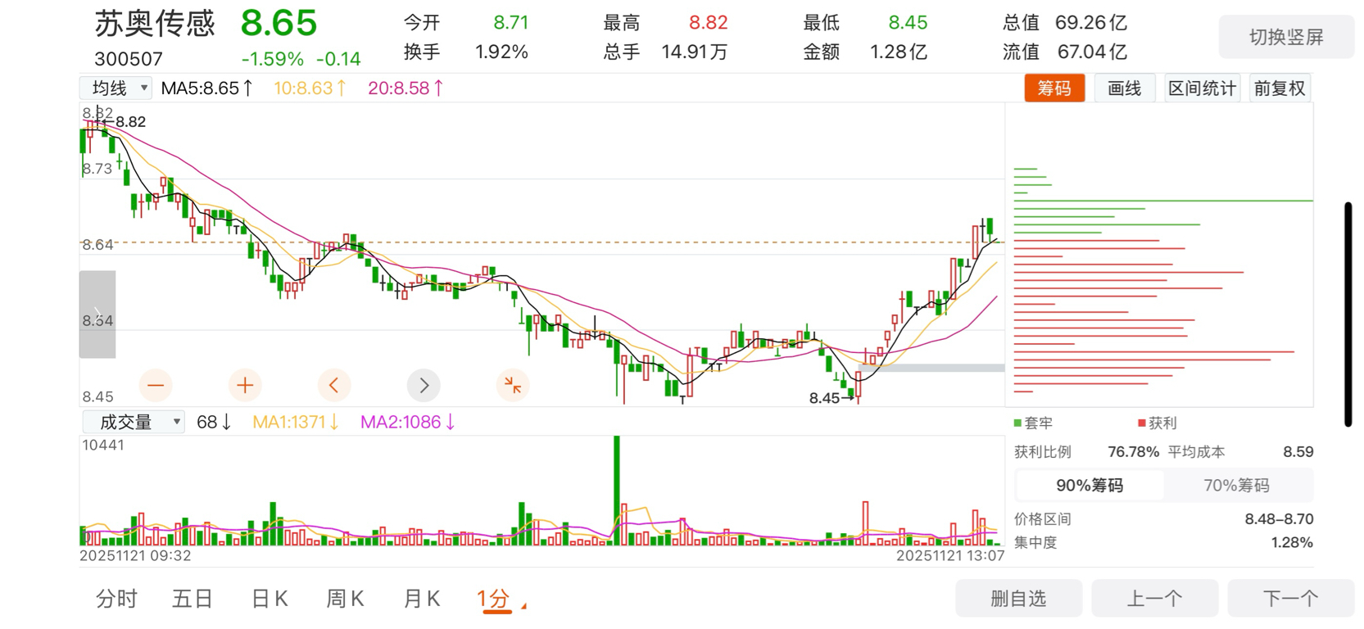Click the 流值 67.04亿 value
Screen dimensions: 1364x629
pyautogui.click(x=1092, y=52)
